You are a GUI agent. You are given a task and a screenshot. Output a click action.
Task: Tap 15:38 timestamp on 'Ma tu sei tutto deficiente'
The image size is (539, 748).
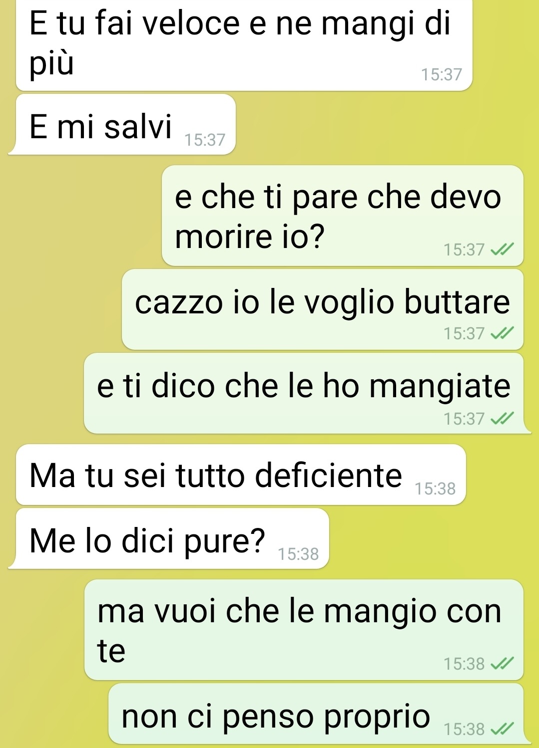tap(435, 489)
